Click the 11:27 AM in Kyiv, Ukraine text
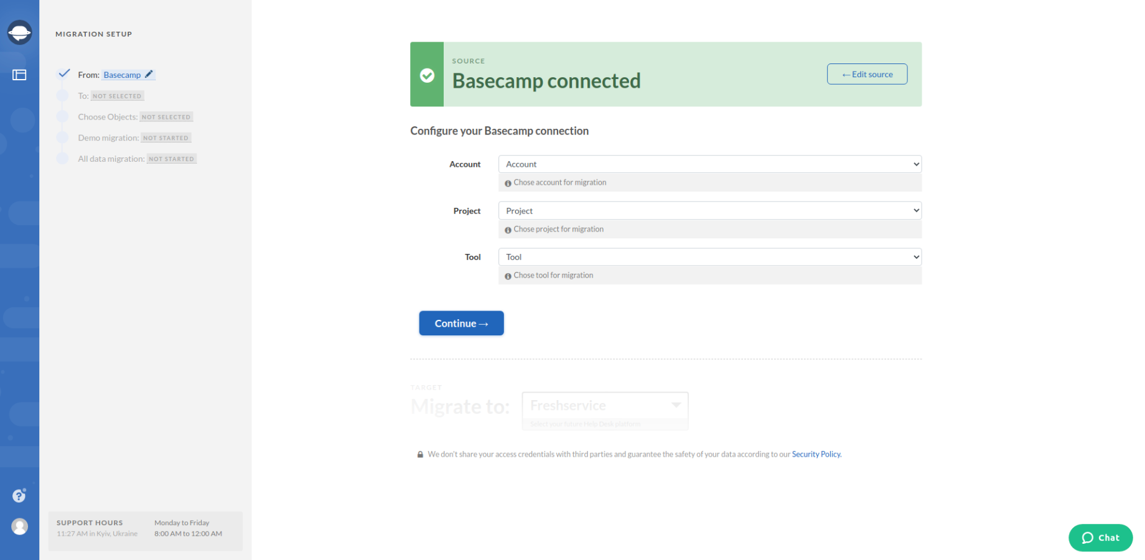The image size is (1145, 560). (x=97, y=534)
